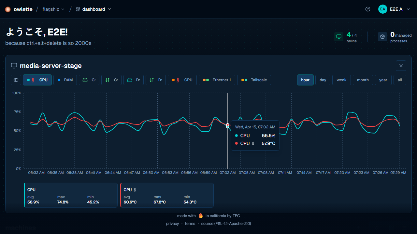This screenshot has height=234, width=417.
Task: Click the CPU temperature stats summary card
Action: point(167,195)
